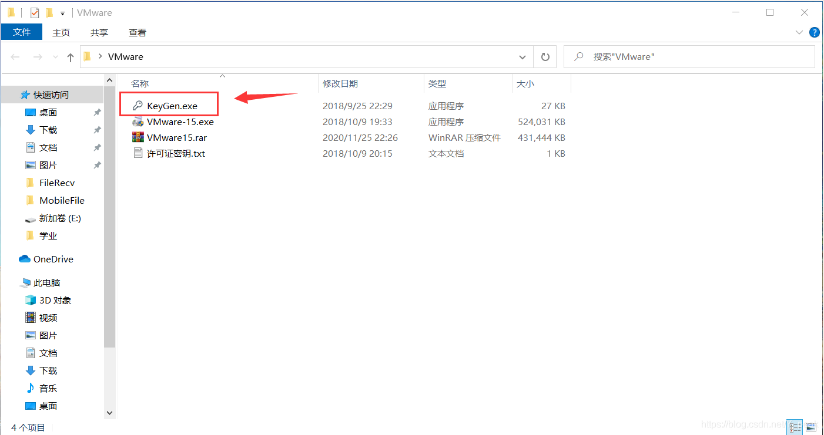Click the 文本文档 type cell

tap(446, 154)
